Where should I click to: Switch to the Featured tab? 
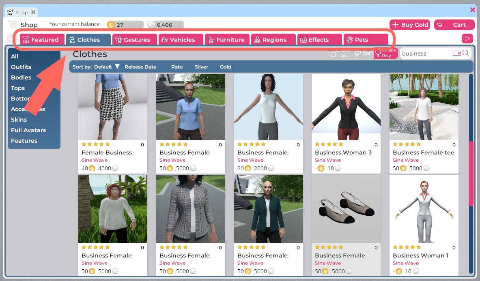pyautogui.click(x=42, y=39)
